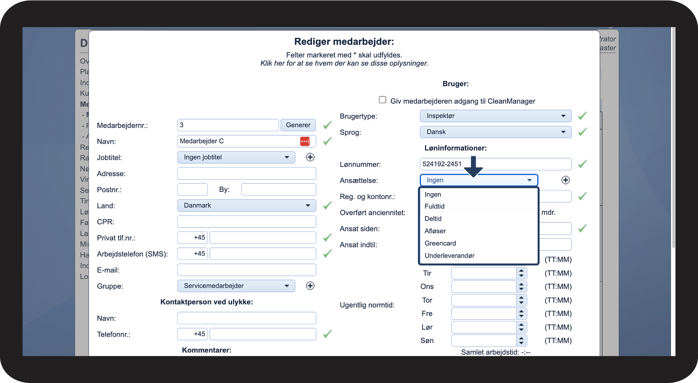Viewport: 698px width, 383px height.
Task: Click the Generer button
Action: click(298, 125)
